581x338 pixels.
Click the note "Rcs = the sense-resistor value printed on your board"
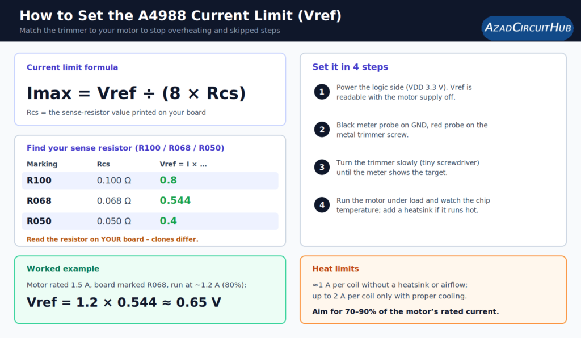(116, 113)
